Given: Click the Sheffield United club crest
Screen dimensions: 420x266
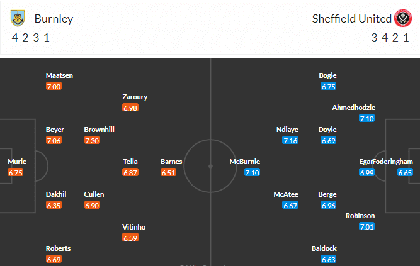Looking at the screenshot, I should tap(403, 19).
